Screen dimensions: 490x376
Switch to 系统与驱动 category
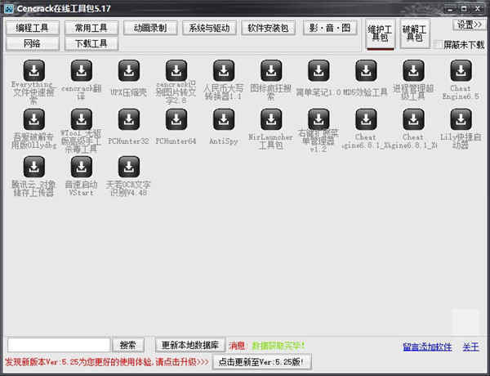[209, 28]
